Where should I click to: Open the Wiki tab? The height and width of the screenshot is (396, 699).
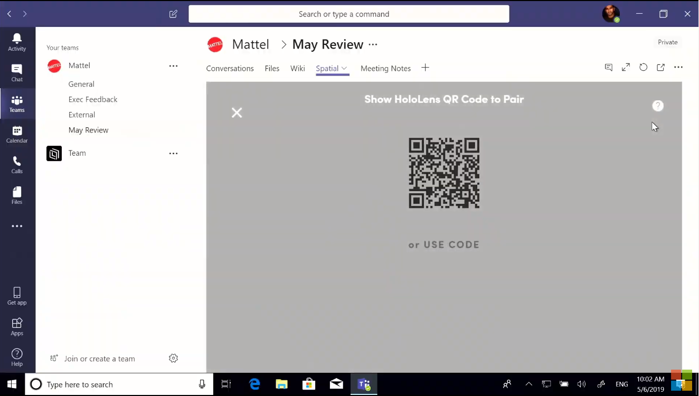click(x=298, y=68)
